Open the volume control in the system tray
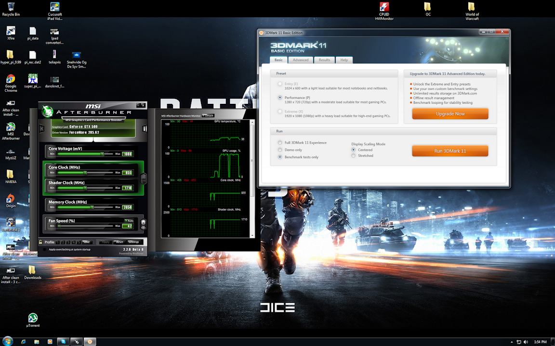The image size is (555, 346). coord(526,342)
